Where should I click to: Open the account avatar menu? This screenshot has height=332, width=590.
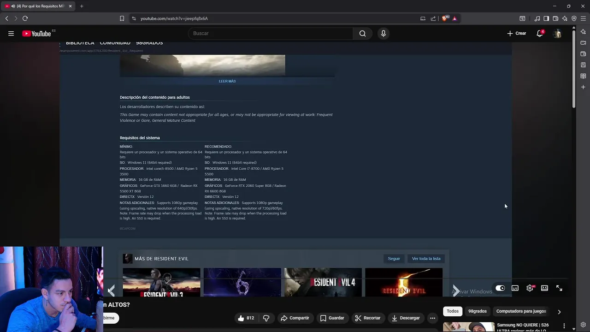[557, 33]
